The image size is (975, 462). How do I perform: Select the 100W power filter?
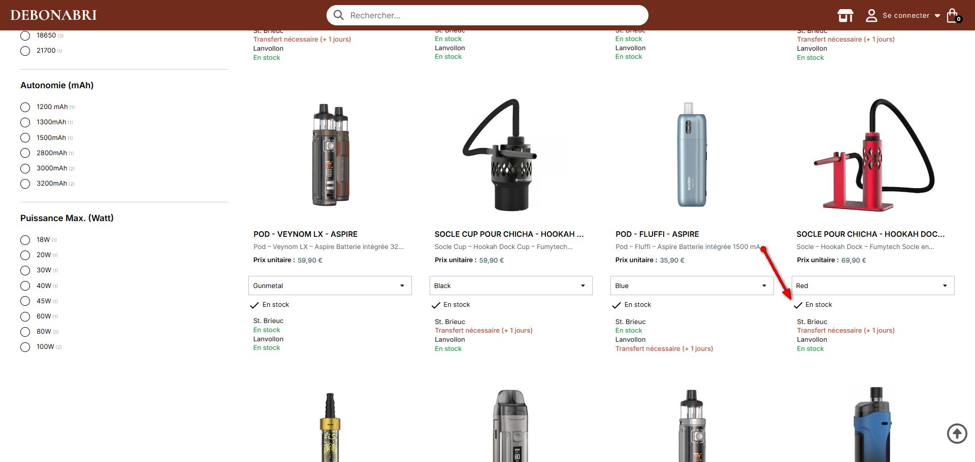pos(25,347)
